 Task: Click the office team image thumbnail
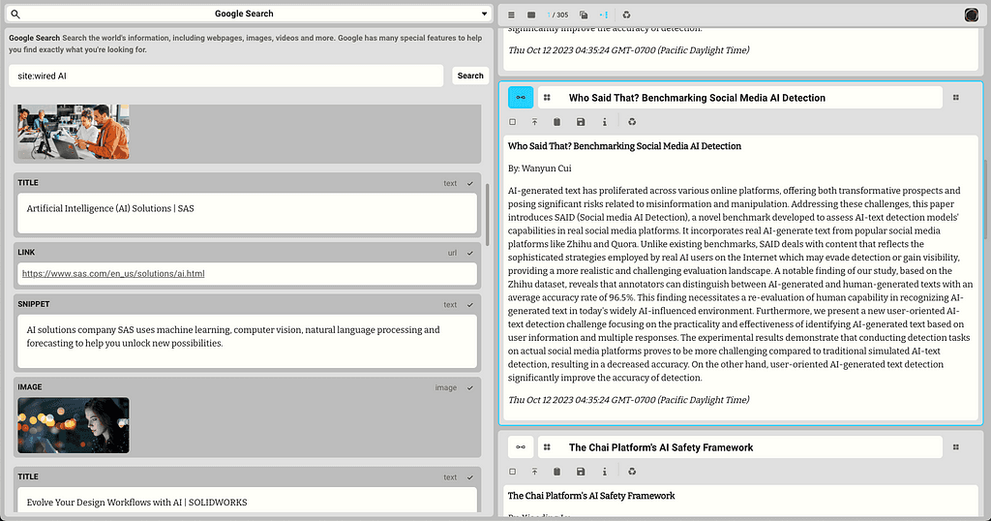[x=74, y=132]
